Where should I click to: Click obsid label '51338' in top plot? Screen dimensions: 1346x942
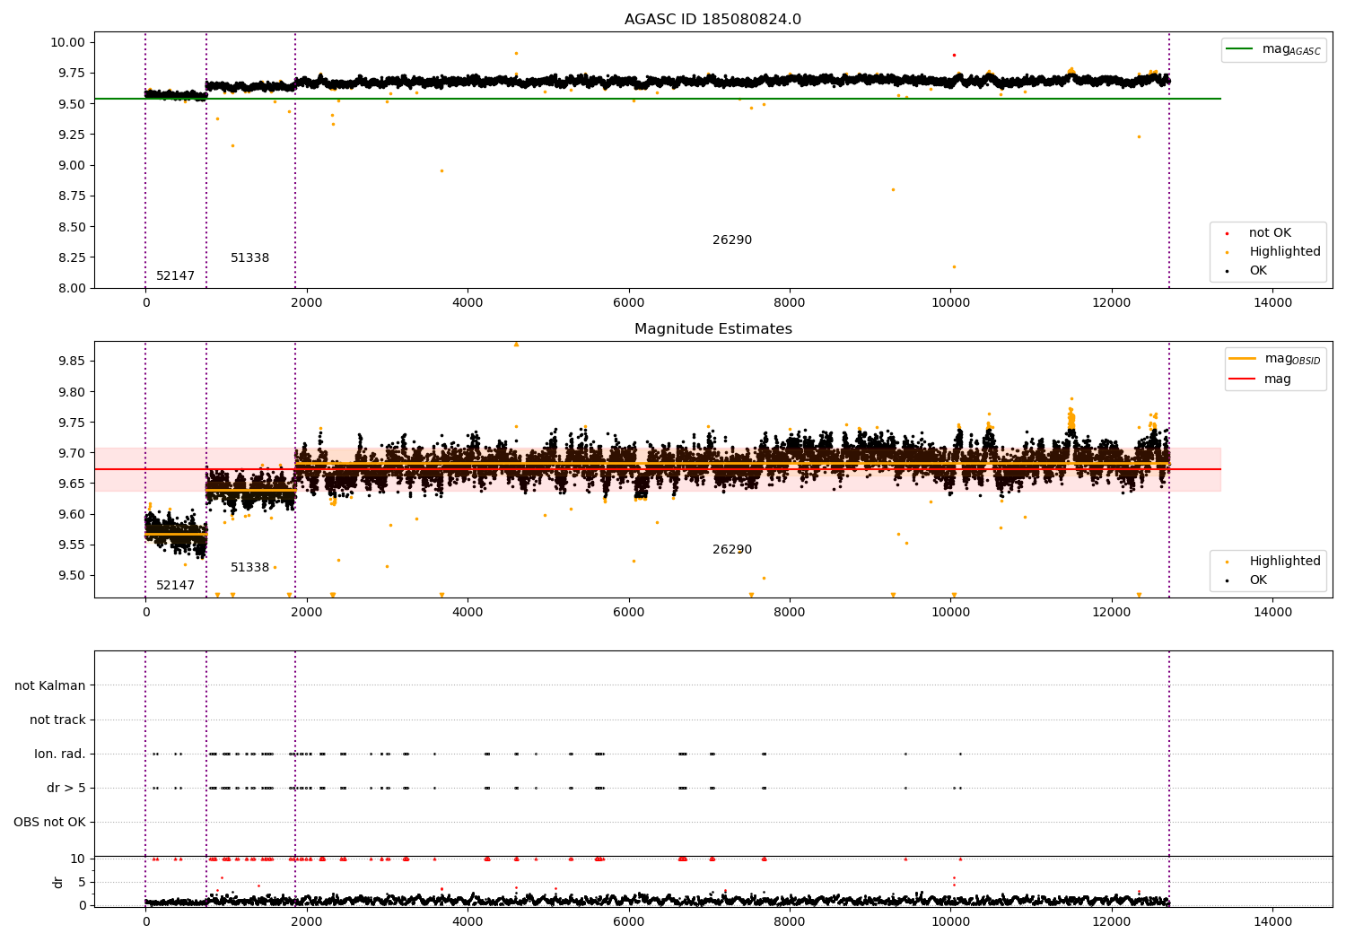tap(249, 258)
